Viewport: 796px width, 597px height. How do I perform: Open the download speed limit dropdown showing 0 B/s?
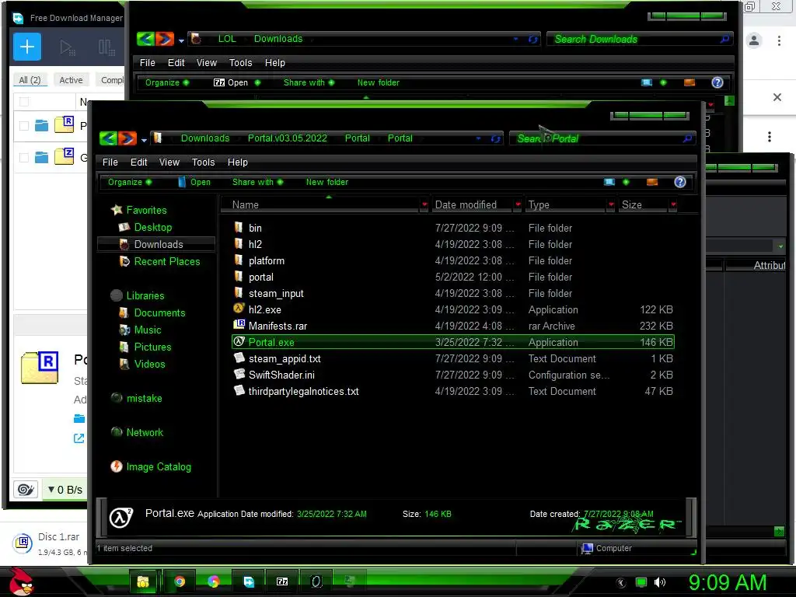coord(65,490)
